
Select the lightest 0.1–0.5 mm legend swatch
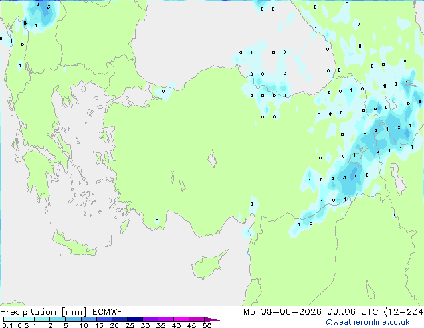[x=11, y=319]
